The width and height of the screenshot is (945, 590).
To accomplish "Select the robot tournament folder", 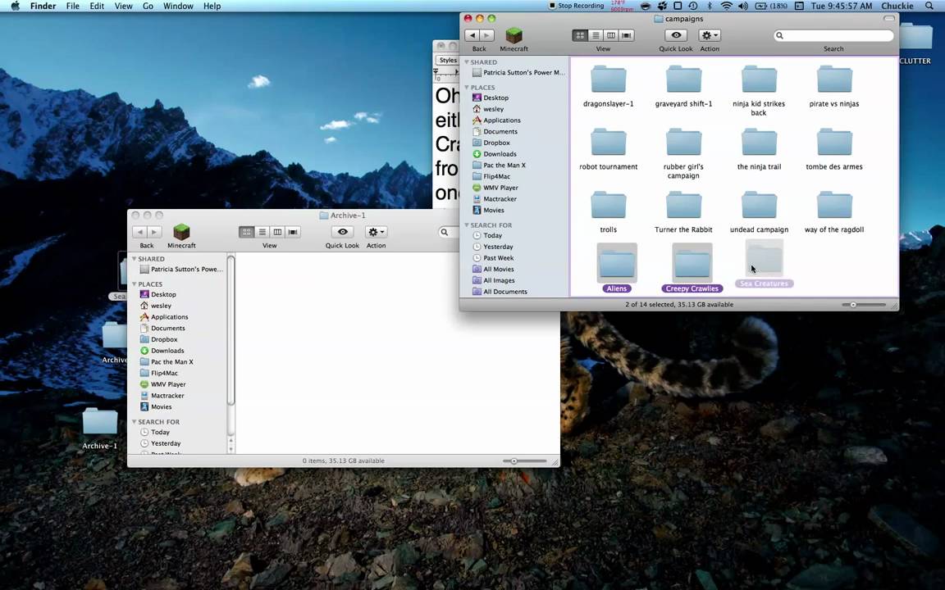I will point(608,143).
